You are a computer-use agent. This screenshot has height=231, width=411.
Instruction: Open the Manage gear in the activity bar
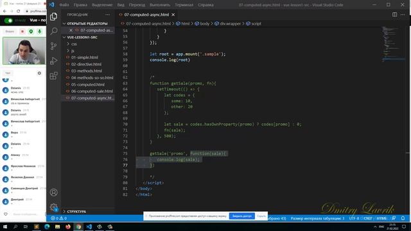pos(54,207)
